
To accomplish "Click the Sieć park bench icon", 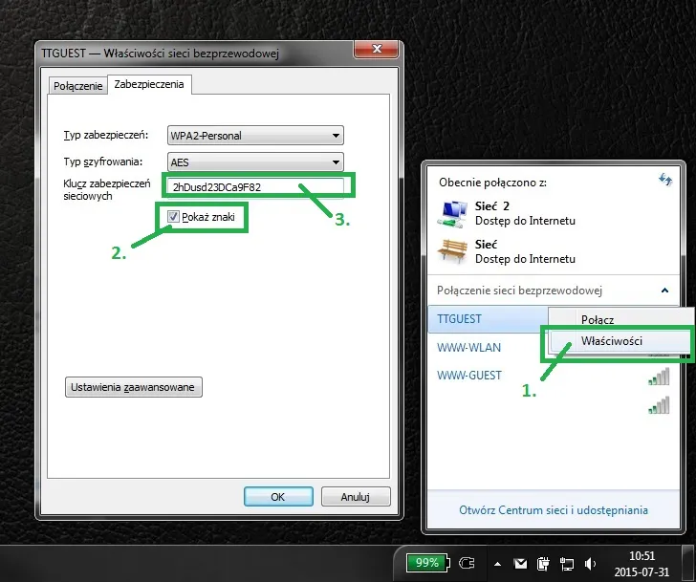I will [x=452, y=251].
